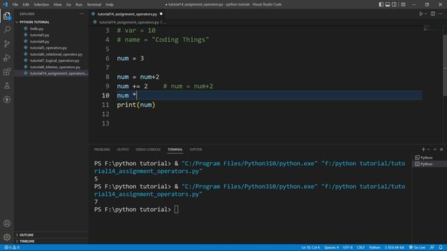Open the Terminal menu
447x251 pixels.
[x=94, y=4]
